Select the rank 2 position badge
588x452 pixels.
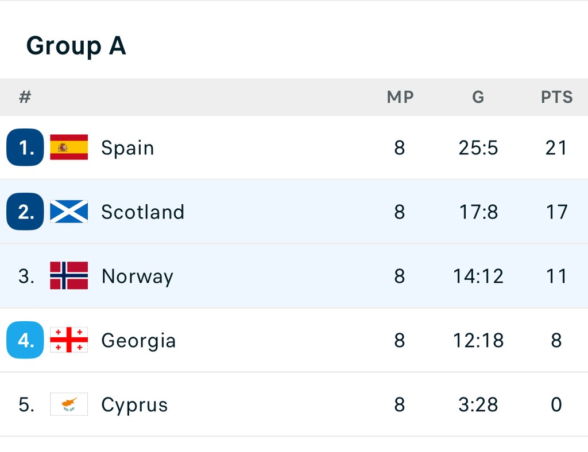coord(25,212)
